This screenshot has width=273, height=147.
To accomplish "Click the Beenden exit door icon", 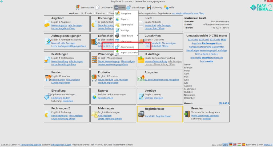I will [187, 114].
